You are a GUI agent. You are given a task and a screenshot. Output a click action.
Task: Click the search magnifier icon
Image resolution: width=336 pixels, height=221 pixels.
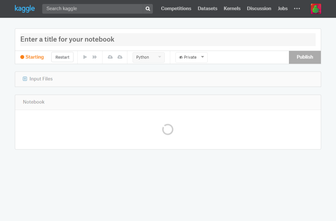tap(147, 9)
